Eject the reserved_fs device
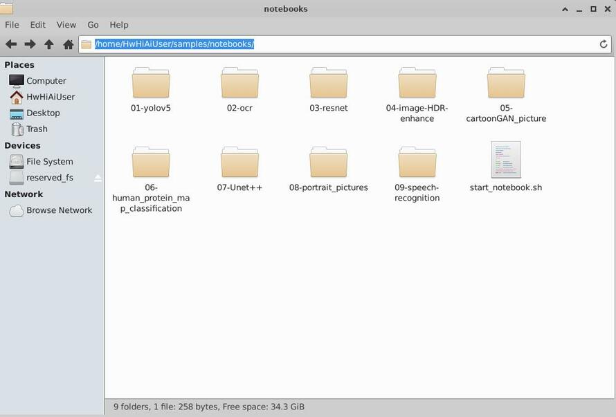 click(98, 178)
